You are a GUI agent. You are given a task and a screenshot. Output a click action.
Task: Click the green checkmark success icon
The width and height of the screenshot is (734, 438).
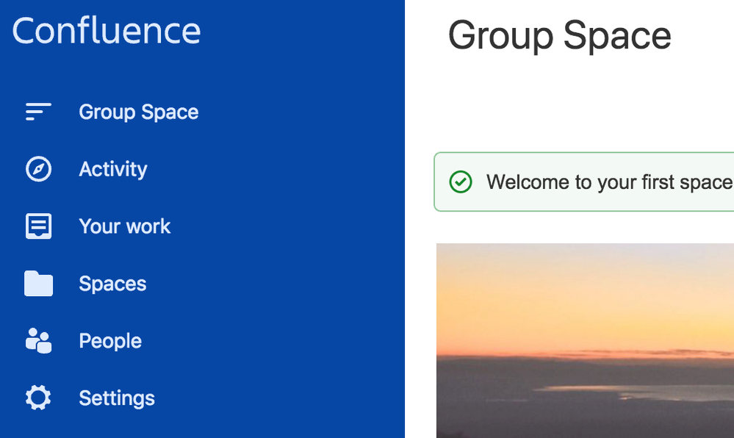[x=461, y=182]
